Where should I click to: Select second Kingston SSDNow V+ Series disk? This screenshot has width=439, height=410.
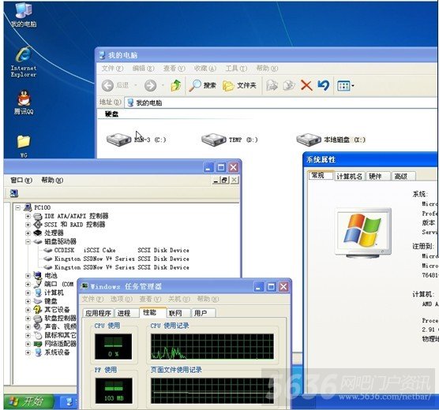point(117,267)
